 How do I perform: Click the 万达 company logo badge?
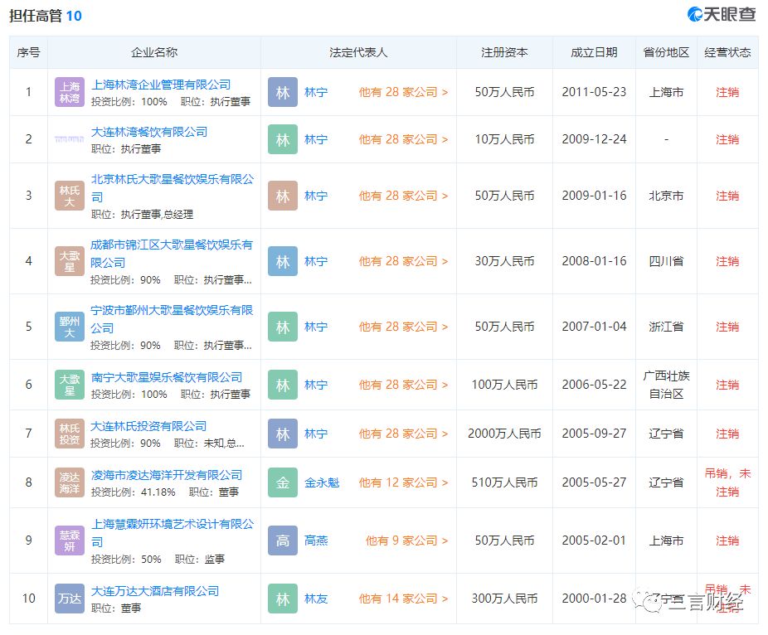pyautogui.click(x=70, y=599)
